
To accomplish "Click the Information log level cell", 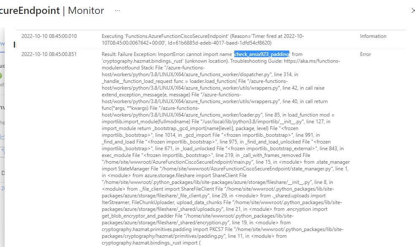I will [x=373, y=36].
